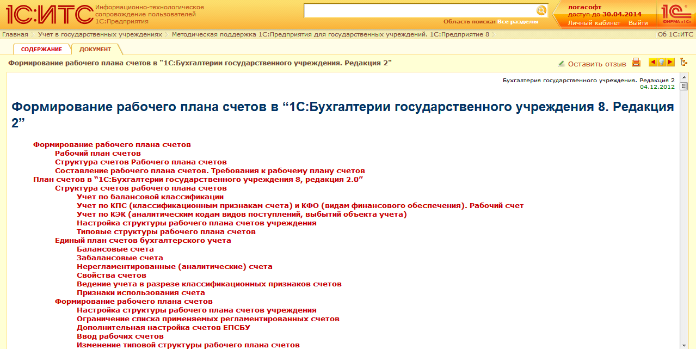Jump to Рабочий план счетов section
This screenshot has height=349, width=696.
tap(98, 154)
